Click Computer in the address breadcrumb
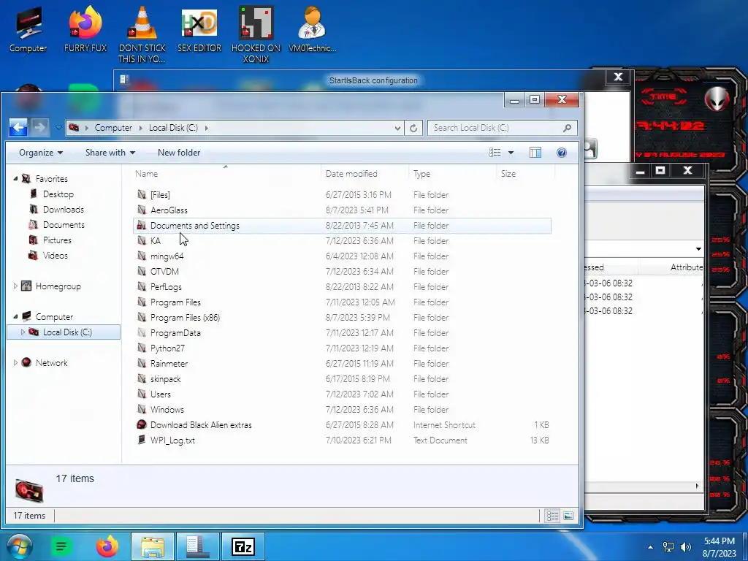748x561 pixels. [113, 128]
